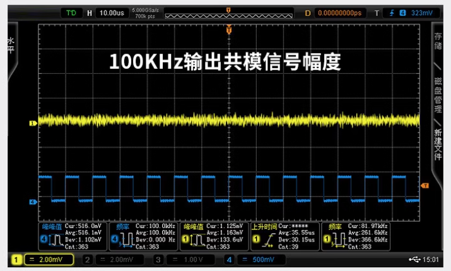Viewport: 451px width, 271px height.
Task: Click the orange trigger level marker on right edge
Action: tap(425, 186)
